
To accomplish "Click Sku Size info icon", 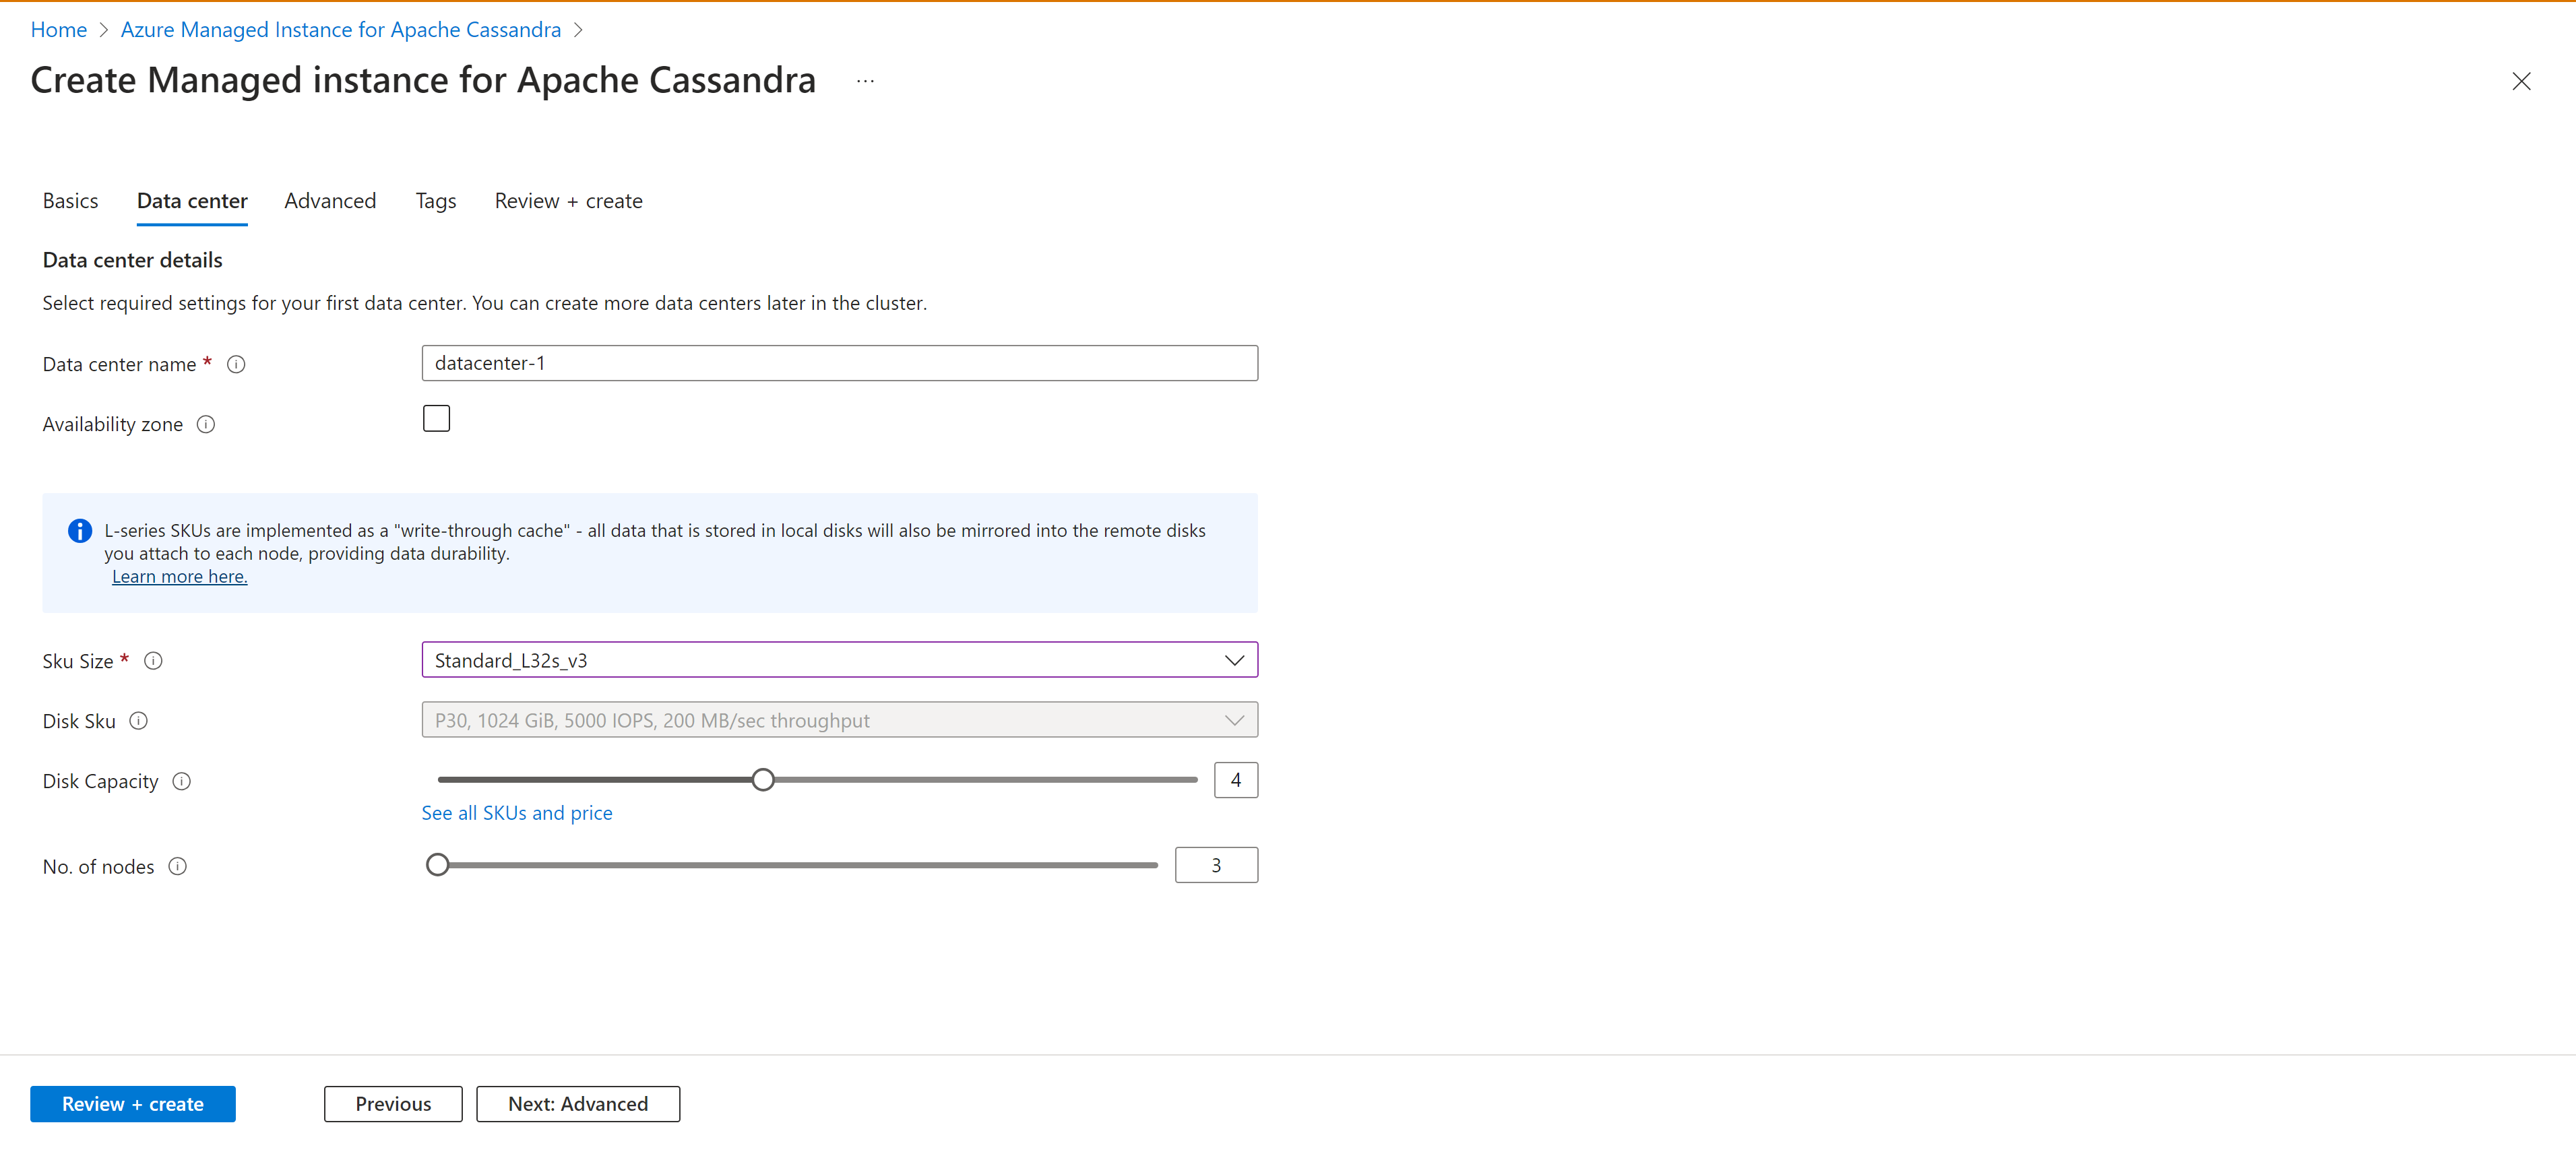I will pyautogui.click(x=153, y=661).
